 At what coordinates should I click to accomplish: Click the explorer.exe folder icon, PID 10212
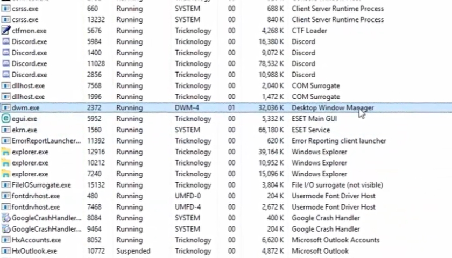coord(6,163)
